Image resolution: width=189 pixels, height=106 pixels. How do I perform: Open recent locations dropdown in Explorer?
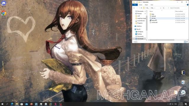[x=139, y=8]
